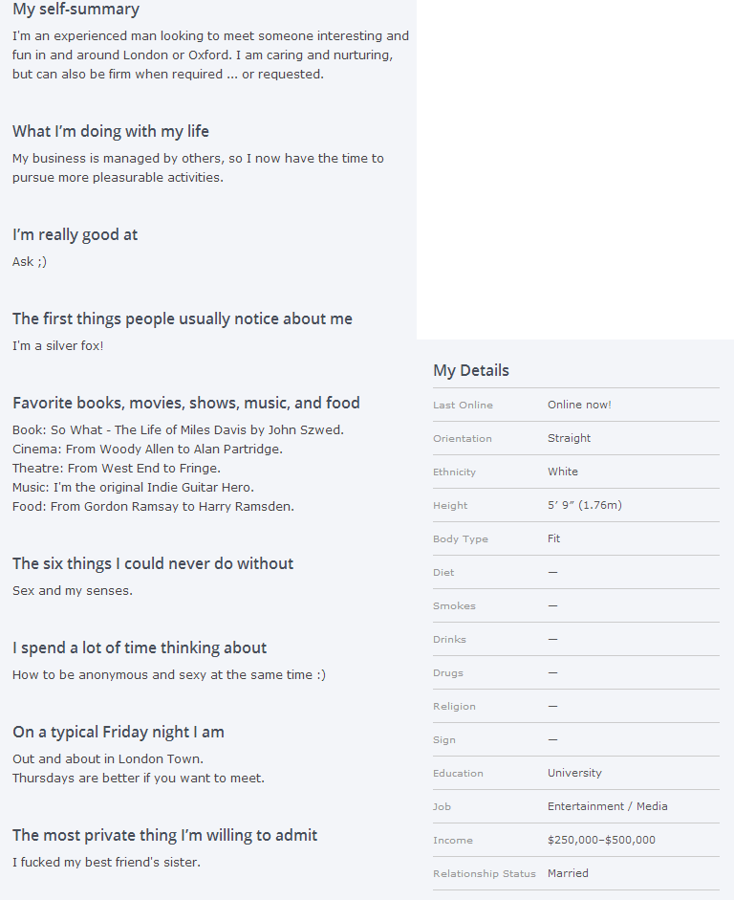Click the Body Type value "Fit"
The width and height of the screenshot is (734, 900).
click(x=554, y=538)
